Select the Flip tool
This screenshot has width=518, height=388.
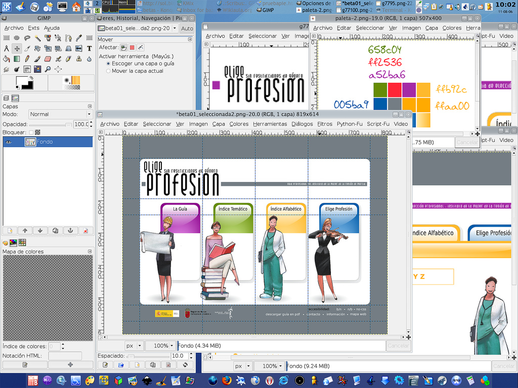click(79, 48)
